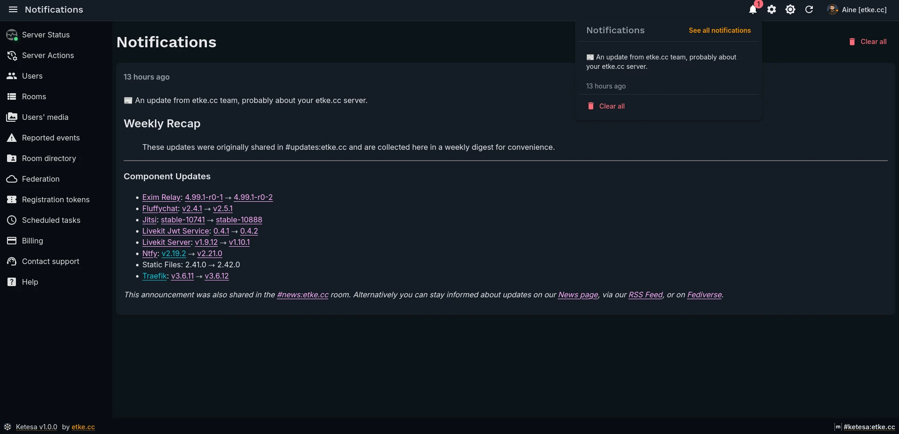Click Clear all in the notifications popup
This screenshot has height=434, width=899.
606,106
